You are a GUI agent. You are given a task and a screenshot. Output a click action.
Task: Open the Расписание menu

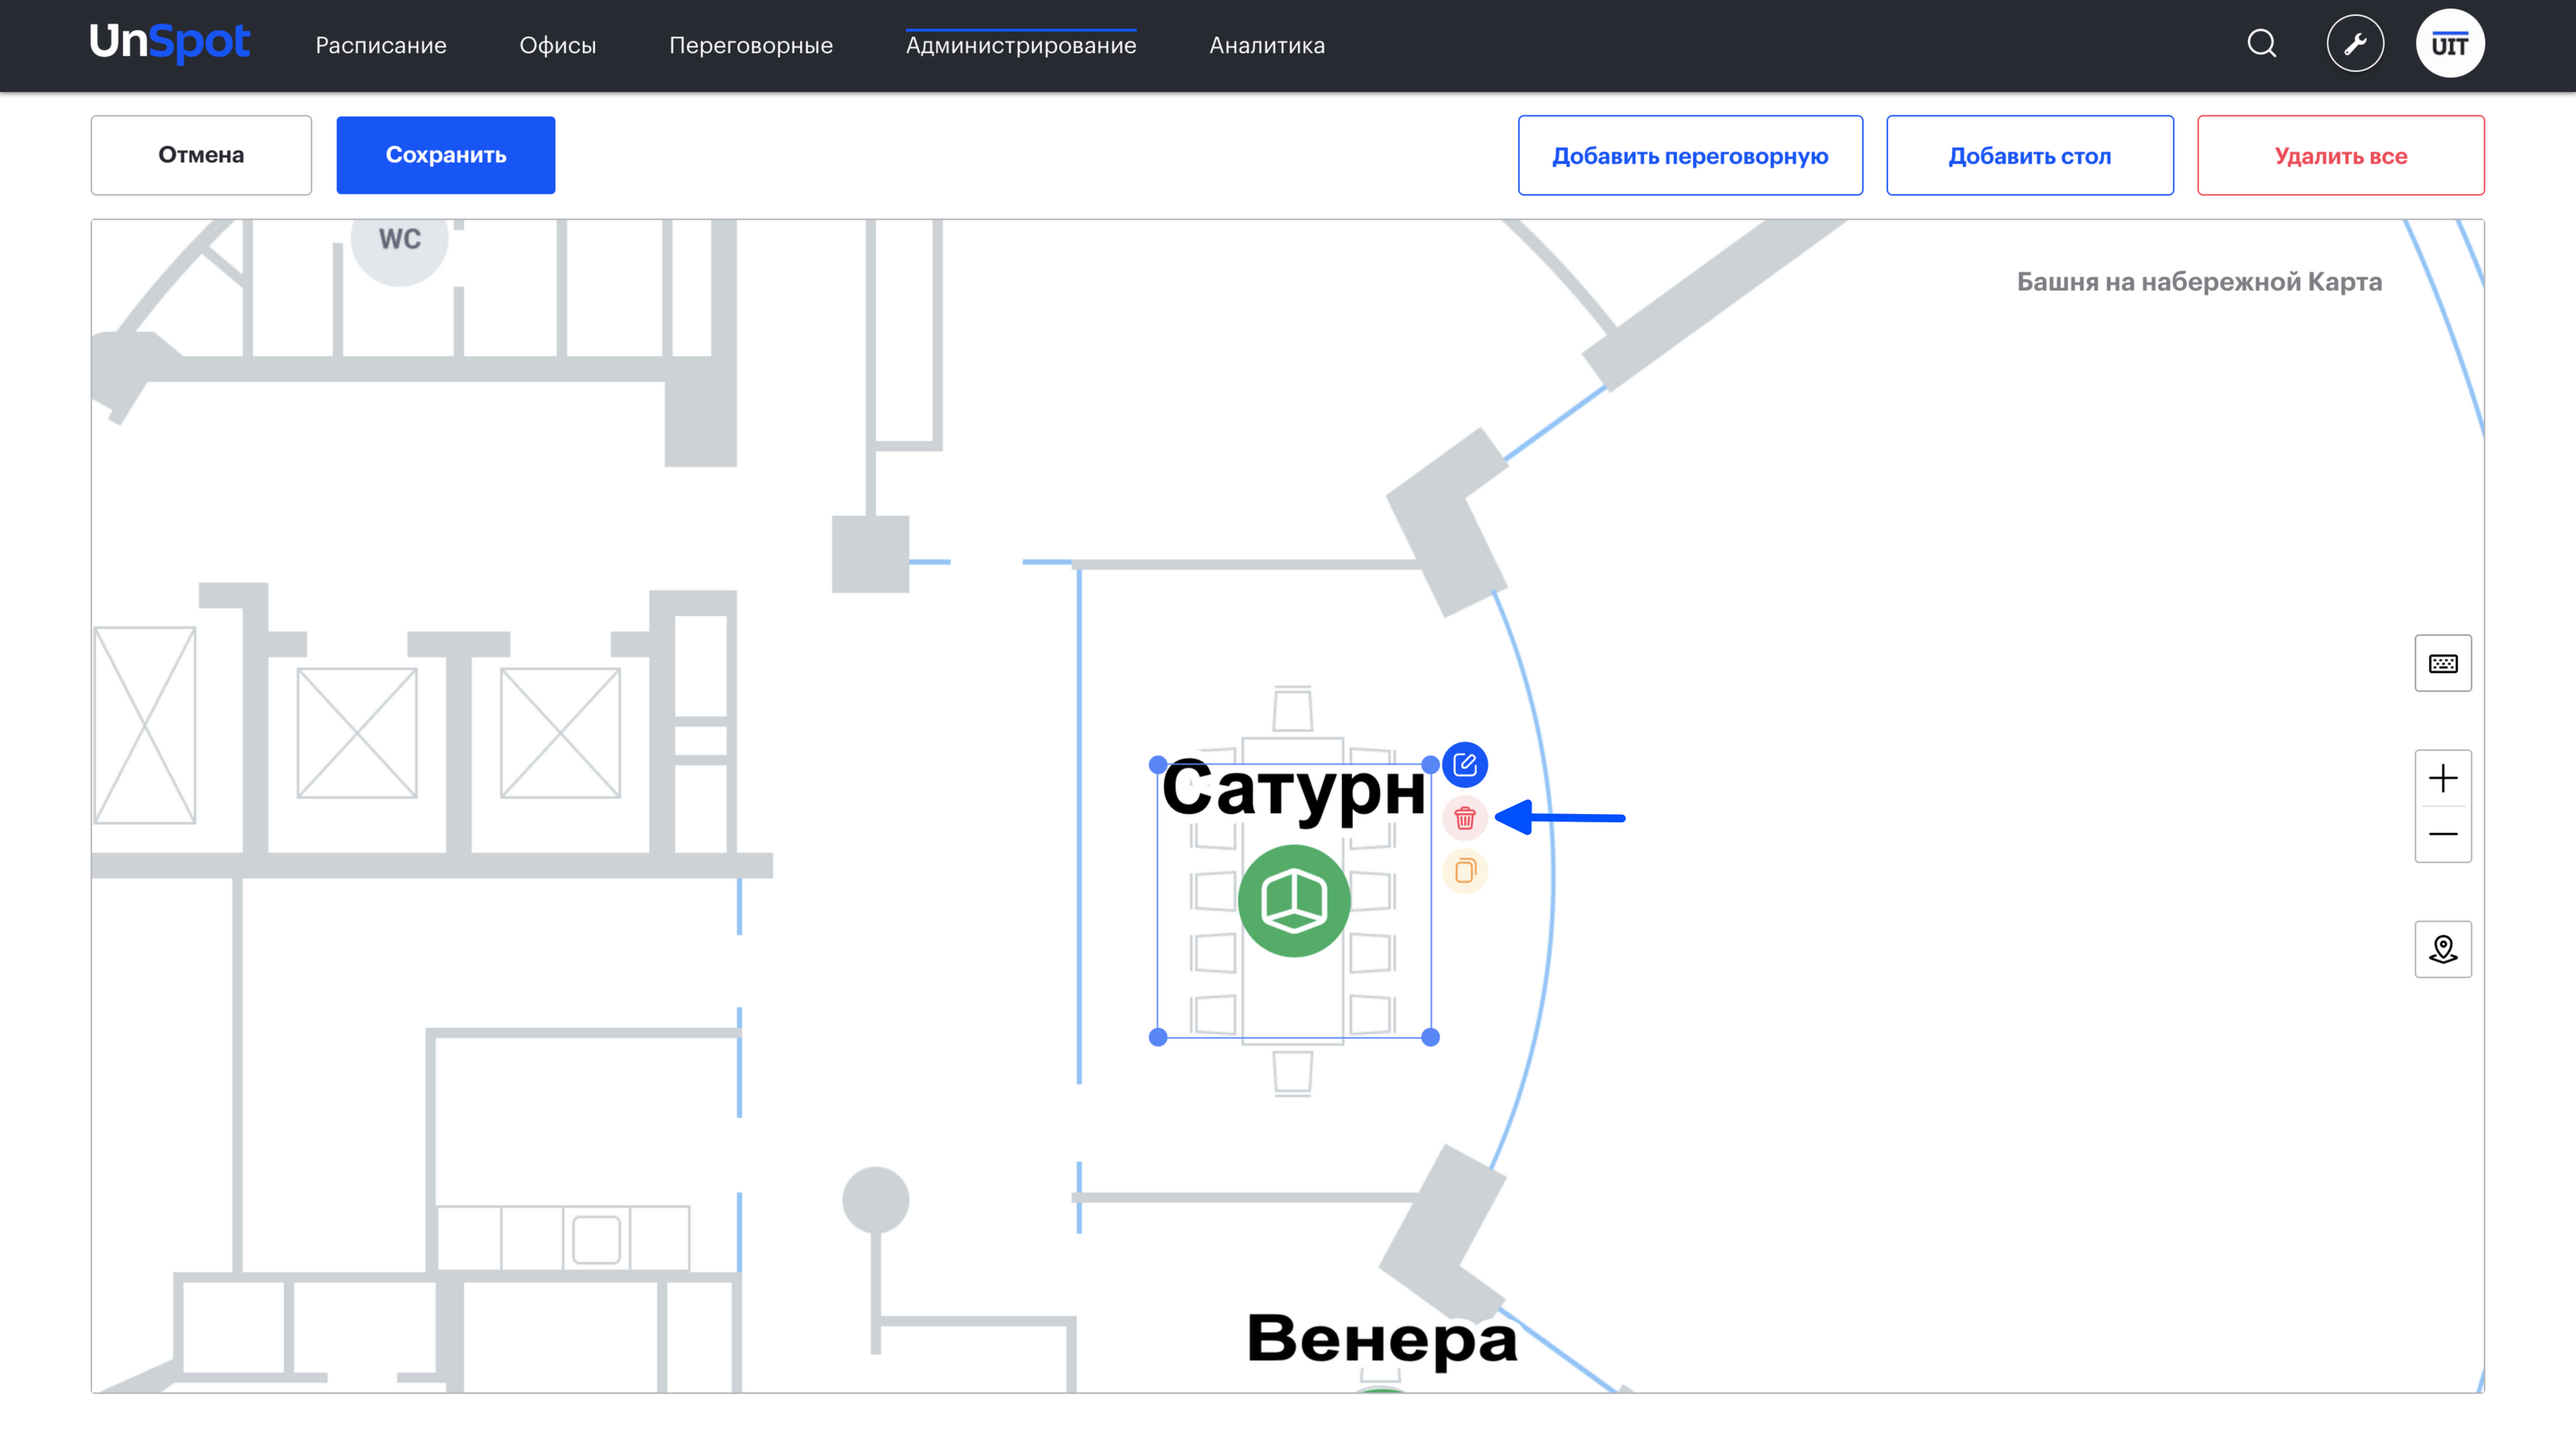(x=381, y=45)
